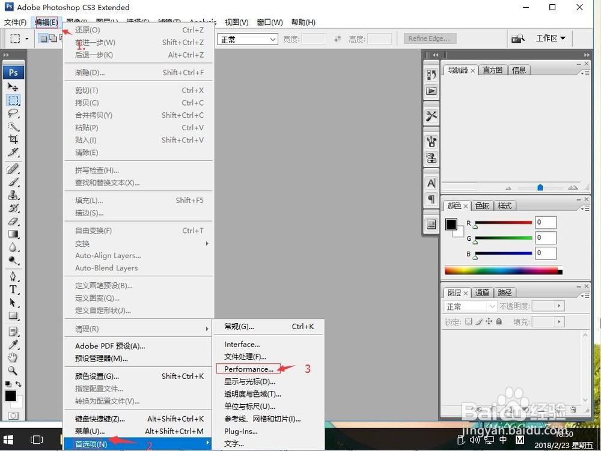601x451 pixels.
Task: Switch to the 直方图 tab
Action: point(492,70)
